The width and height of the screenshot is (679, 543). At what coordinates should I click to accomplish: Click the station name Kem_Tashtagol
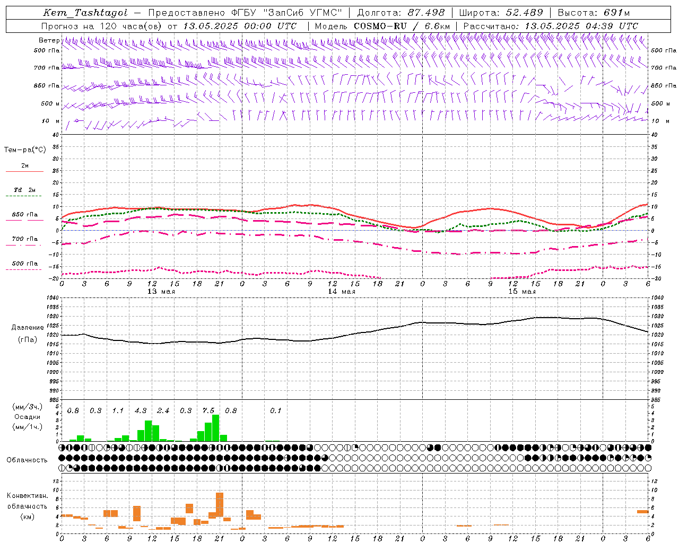click(85, 13)
